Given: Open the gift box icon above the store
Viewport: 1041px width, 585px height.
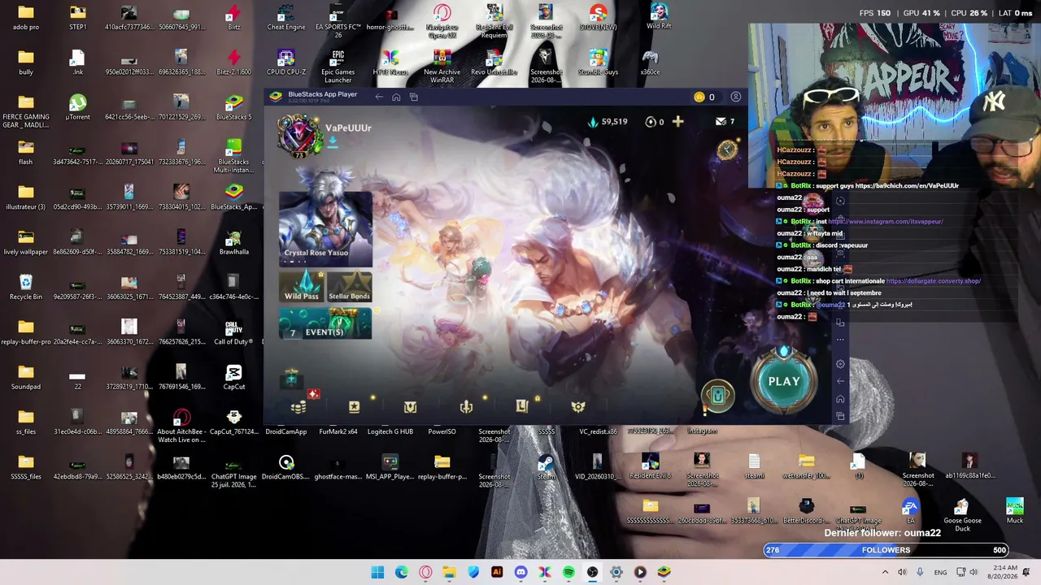Looking at the screenshot, I should tap(291, 378).
